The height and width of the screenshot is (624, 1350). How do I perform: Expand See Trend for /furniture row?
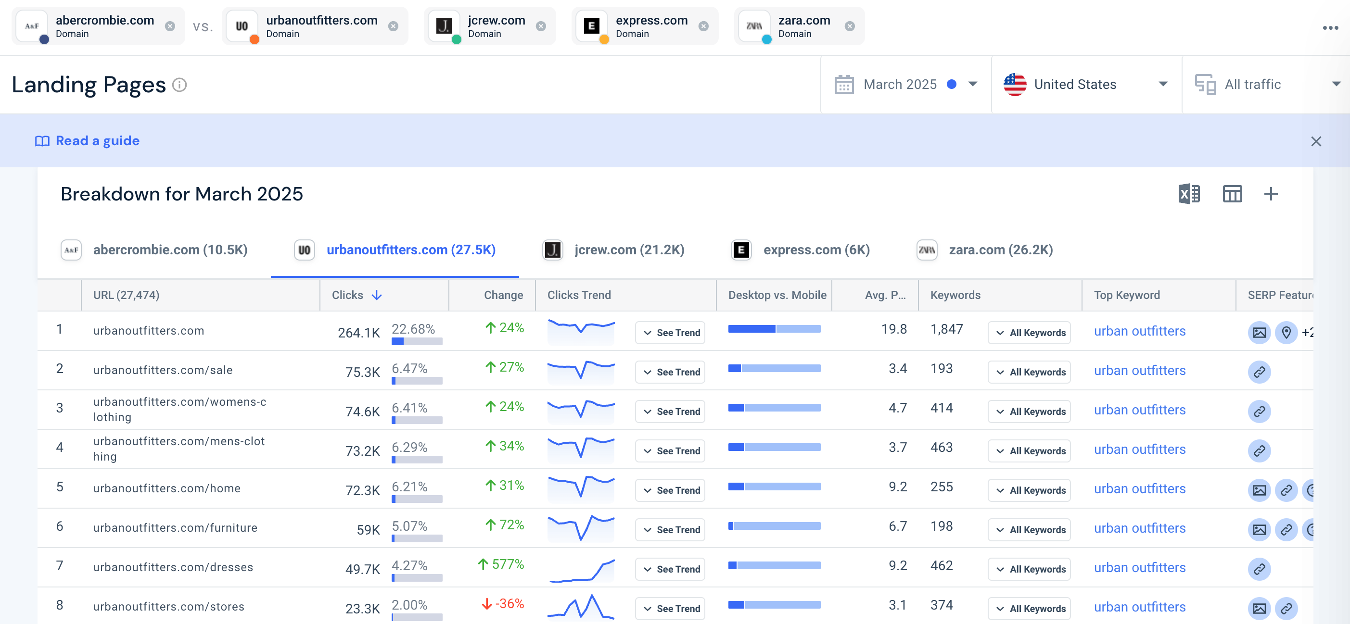click(x=670, y=530)
